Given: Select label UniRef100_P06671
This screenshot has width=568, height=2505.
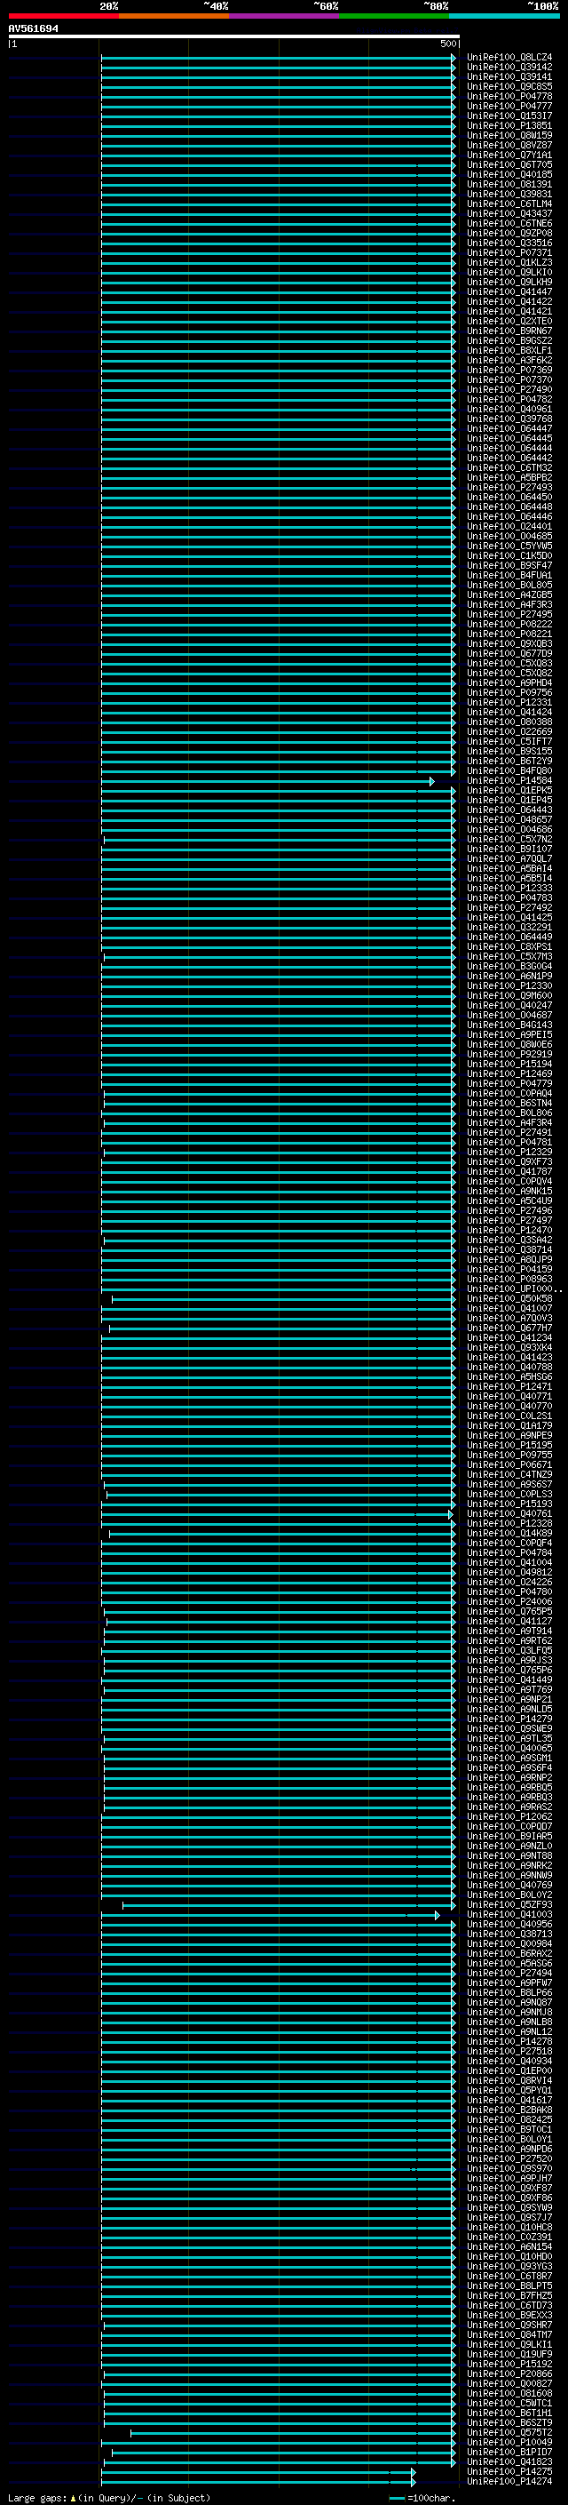Looking at the screenshot, I should pyautogui.click(x=509, y=1464).
